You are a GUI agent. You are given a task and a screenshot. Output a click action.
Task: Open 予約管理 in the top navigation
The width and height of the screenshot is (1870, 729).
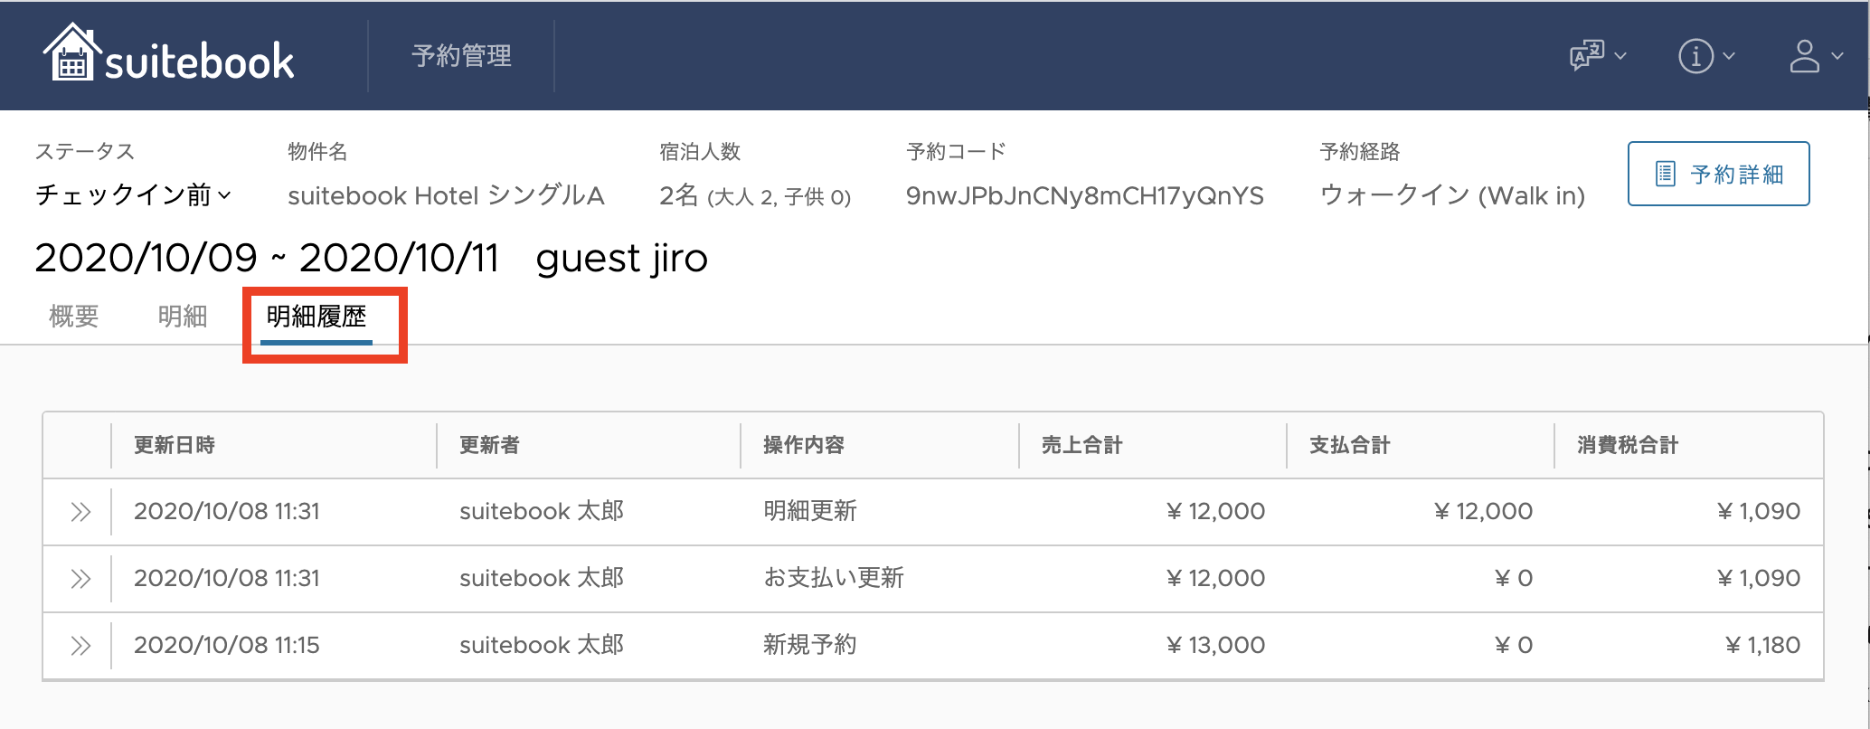click(x=461, y=56)
